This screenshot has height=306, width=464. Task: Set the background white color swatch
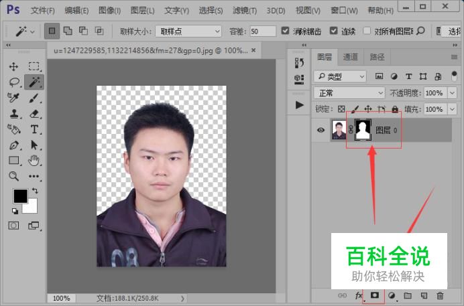31,208
